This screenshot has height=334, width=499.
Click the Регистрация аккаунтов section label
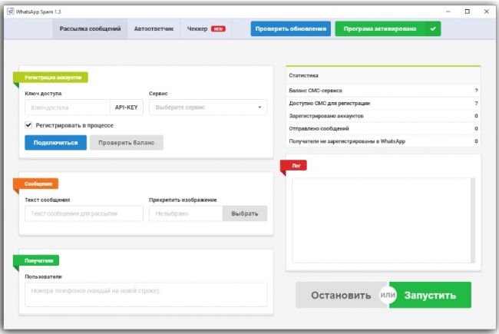(x=51, y=78)
